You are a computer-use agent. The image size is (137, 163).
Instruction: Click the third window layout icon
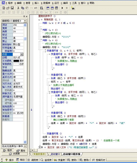click(x=56, y=8)
